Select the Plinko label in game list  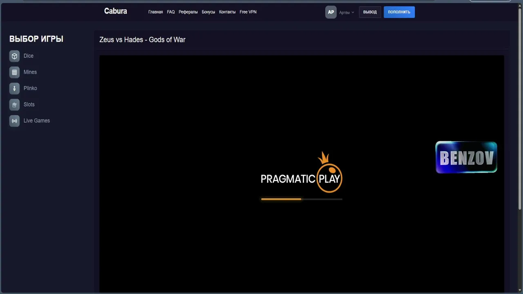pyautogui.click(x=30, y=88)
